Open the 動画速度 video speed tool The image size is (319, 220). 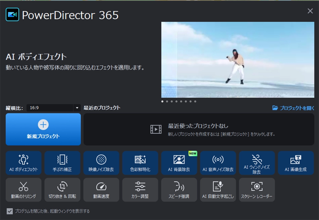101,190
